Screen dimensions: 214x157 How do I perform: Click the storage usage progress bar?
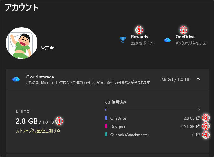coord(152,110)
